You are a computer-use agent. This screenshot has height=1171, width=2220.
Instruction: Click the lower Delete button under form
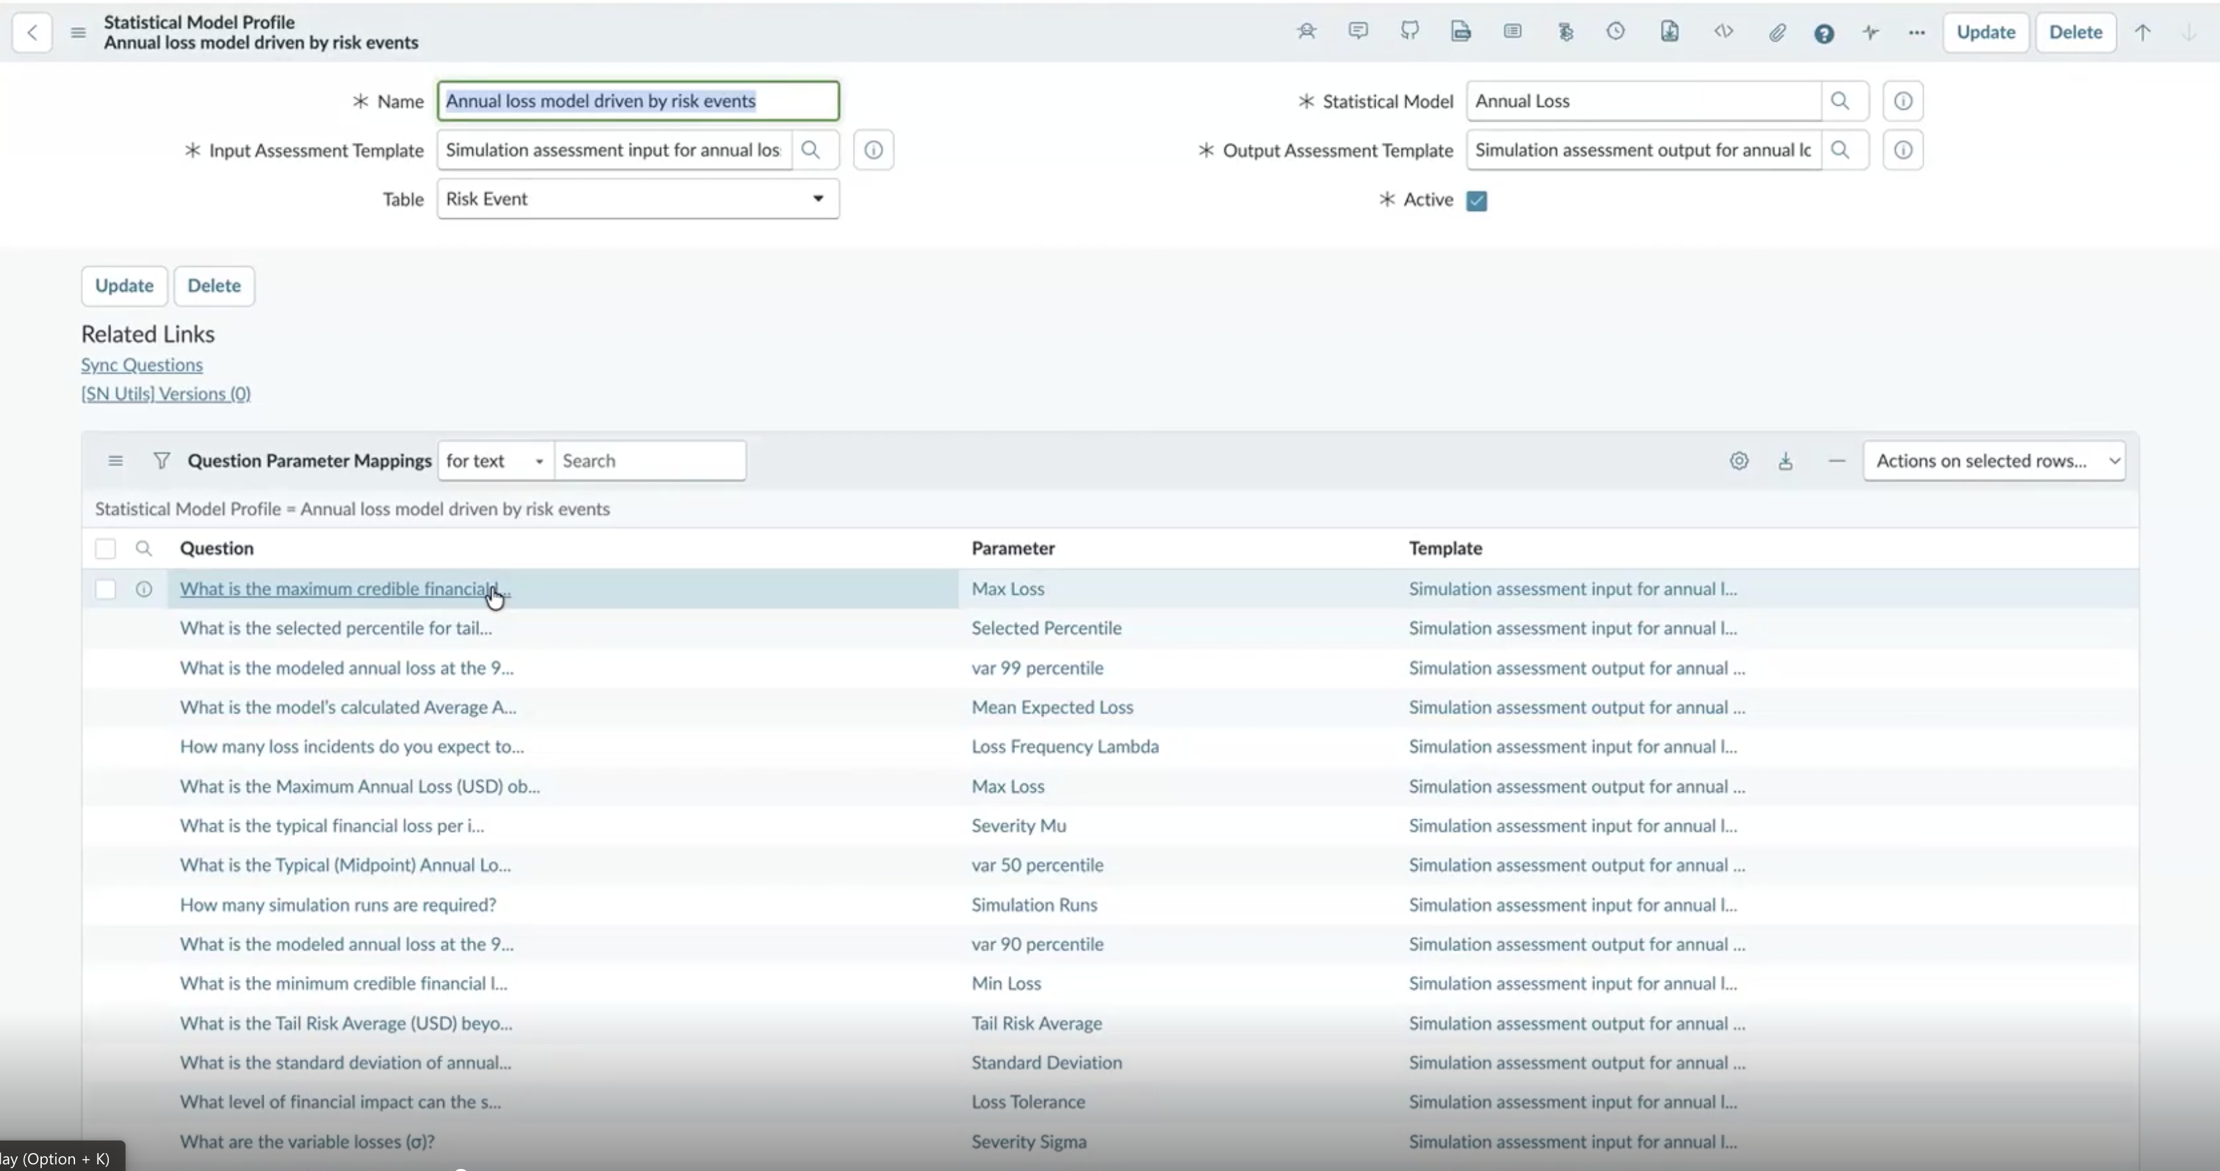click(x=214, y=286)
